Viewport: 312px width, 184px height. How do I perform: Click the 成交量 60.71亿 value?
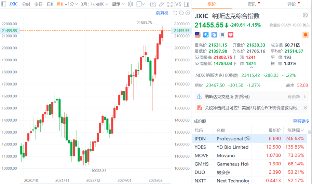pos(292,45)
